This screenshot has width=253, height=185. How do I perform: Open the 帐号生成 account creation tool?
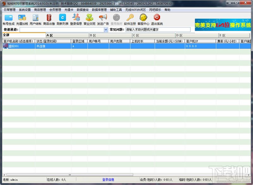(9, 18)
